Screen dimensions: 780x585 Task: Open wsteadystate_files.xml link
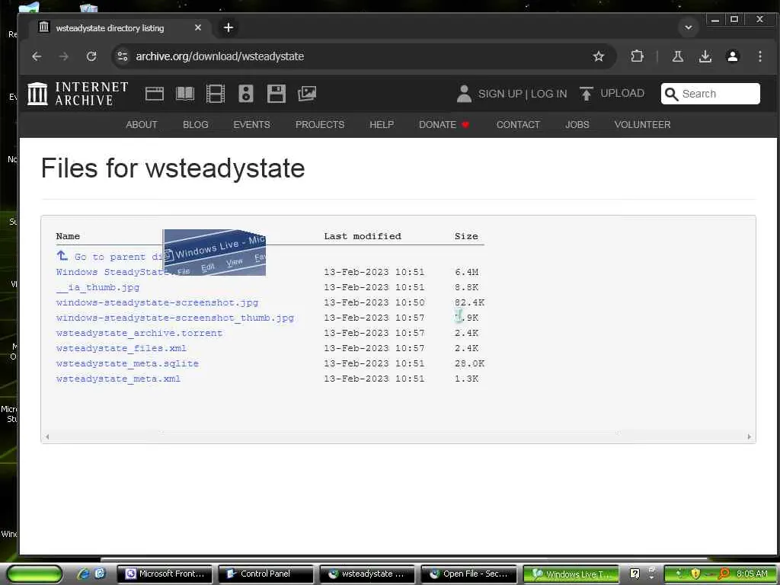(x=121, y=348)
